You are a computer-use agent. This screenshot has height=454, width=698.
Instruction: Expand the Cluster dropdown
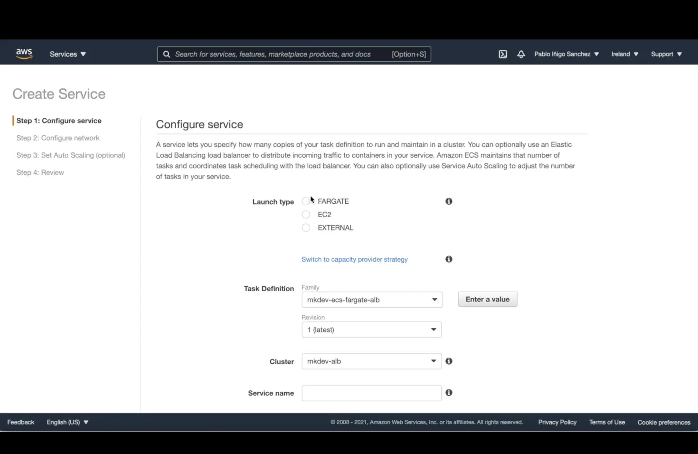point(372,361)
